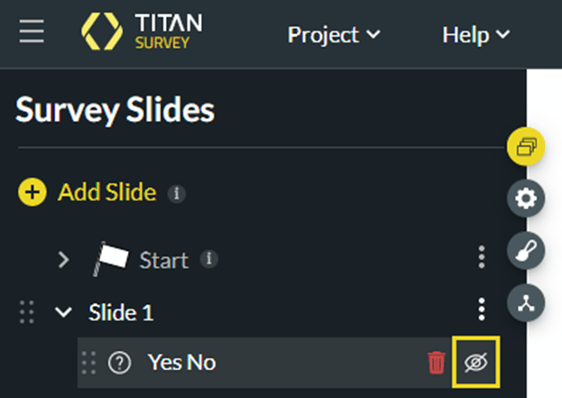Click the info icon beside Start
This screenshot has width=562, height=398.
(x=208, y=260)
